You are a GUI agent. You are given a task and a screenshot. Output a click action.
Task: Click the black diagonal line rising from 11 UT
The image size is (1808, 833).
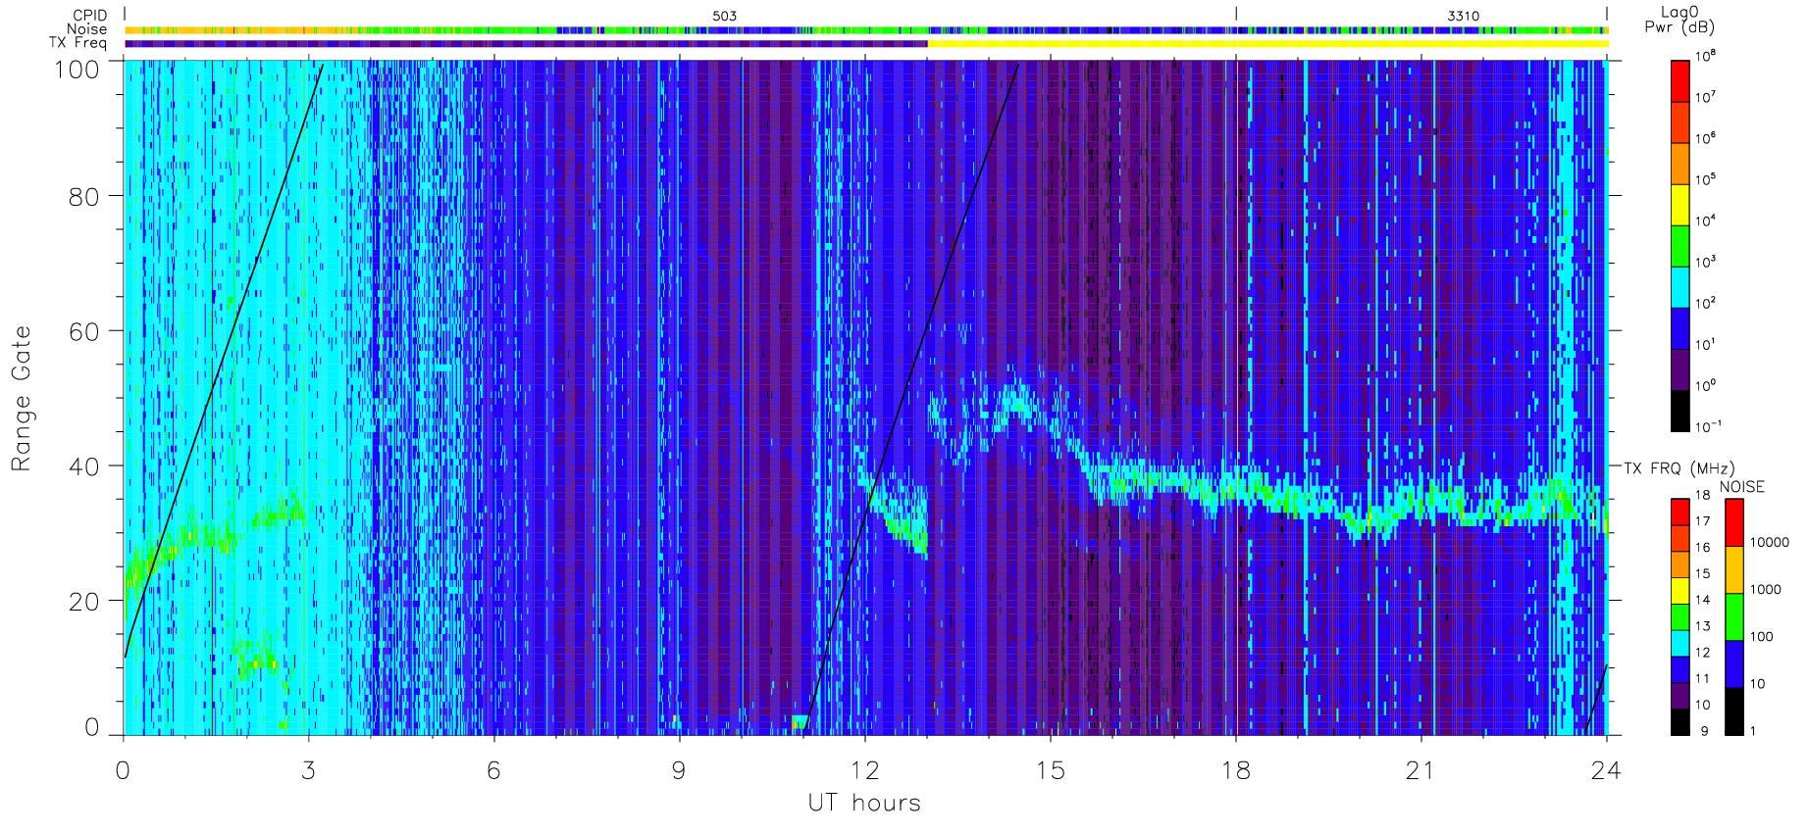point(911,399)
